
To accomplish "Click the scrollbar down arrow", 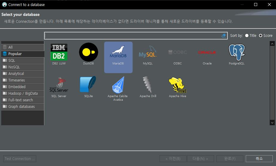I will point(272,123).
